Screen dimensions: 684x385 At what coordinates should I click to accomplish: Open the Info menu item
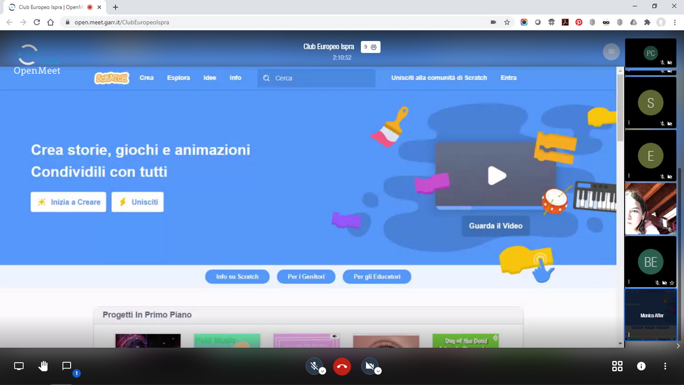coord(235,78)
